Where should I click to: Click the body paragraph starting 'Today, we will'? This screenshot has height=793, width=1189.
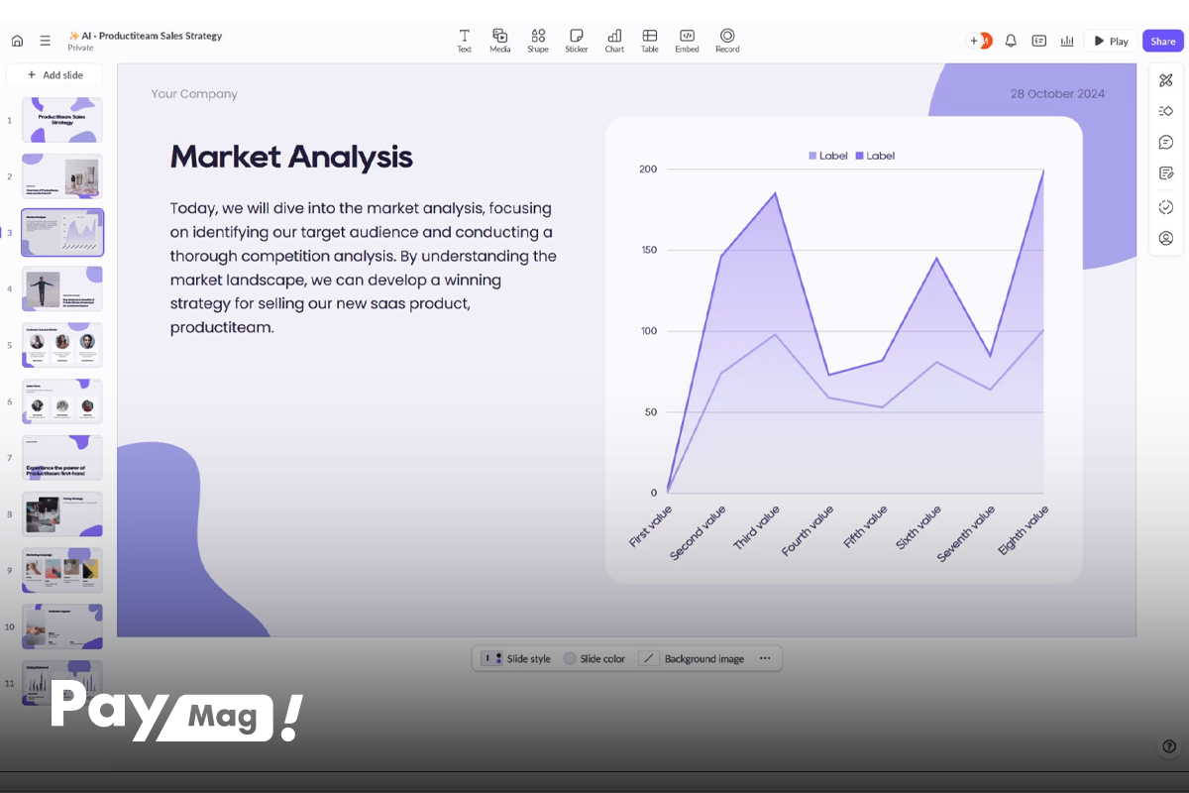[364, 268]
